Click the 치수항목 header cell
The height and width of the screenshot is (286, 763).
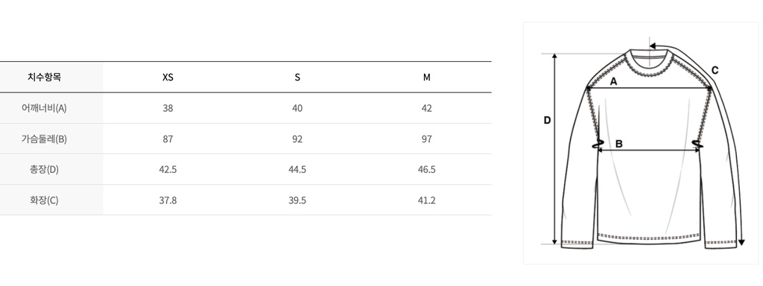44,77
